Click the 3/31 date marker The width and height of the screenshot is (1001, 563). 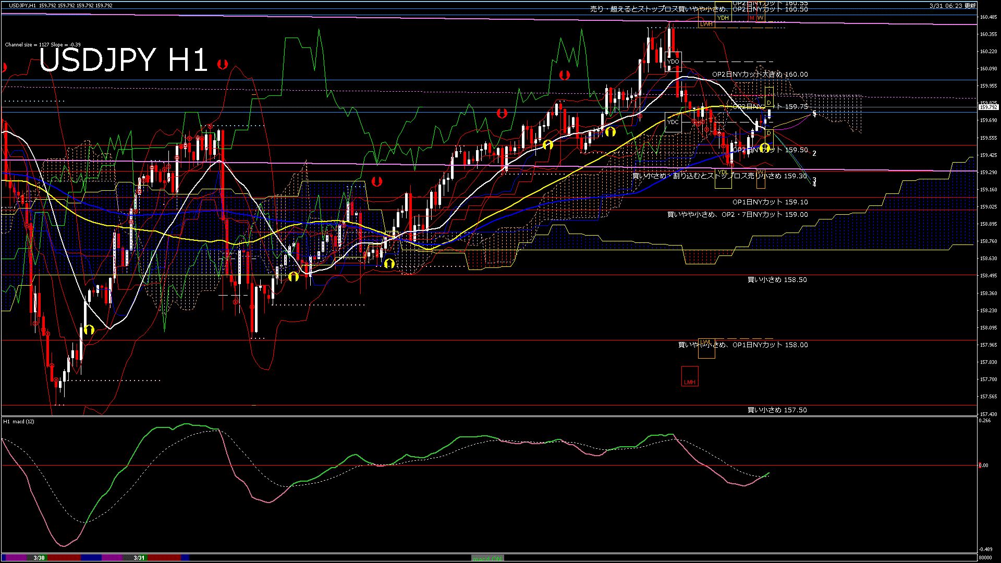[x=139, y=558]
